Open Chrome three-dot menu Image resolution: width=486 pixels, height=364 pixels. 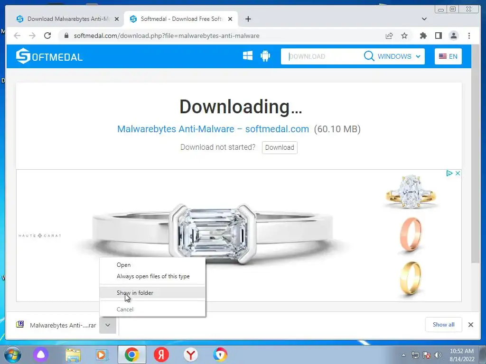click(469, 36)
